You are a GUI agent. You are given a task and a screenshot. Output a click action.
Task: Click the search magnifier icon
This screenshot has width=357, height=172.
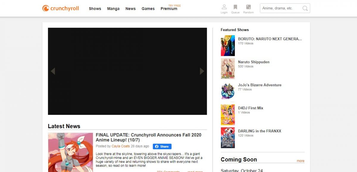pyautogui.click(x=305, y=8)
